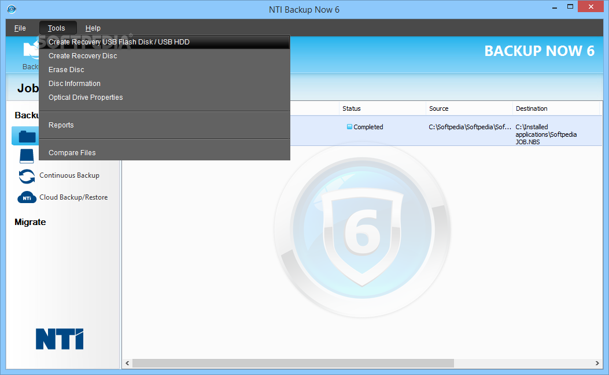Click the Destination column header
This screenshot has width=609, height=375.
(x=556, y=108)
